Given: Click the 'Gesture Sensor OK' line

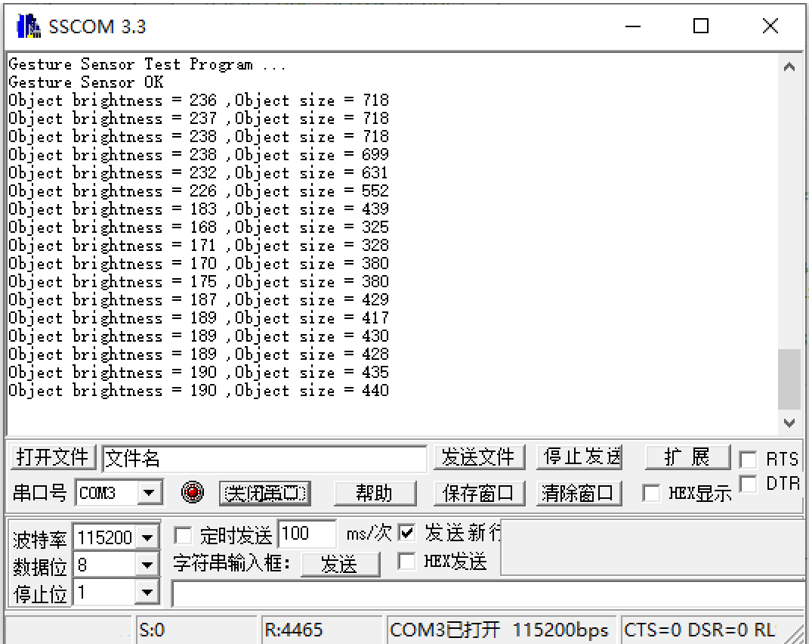Looking at the screenshot, I should click(x=86, y=82).
